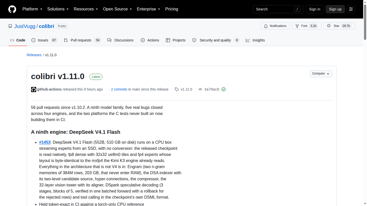Switch to Security and quality tab

216,40
